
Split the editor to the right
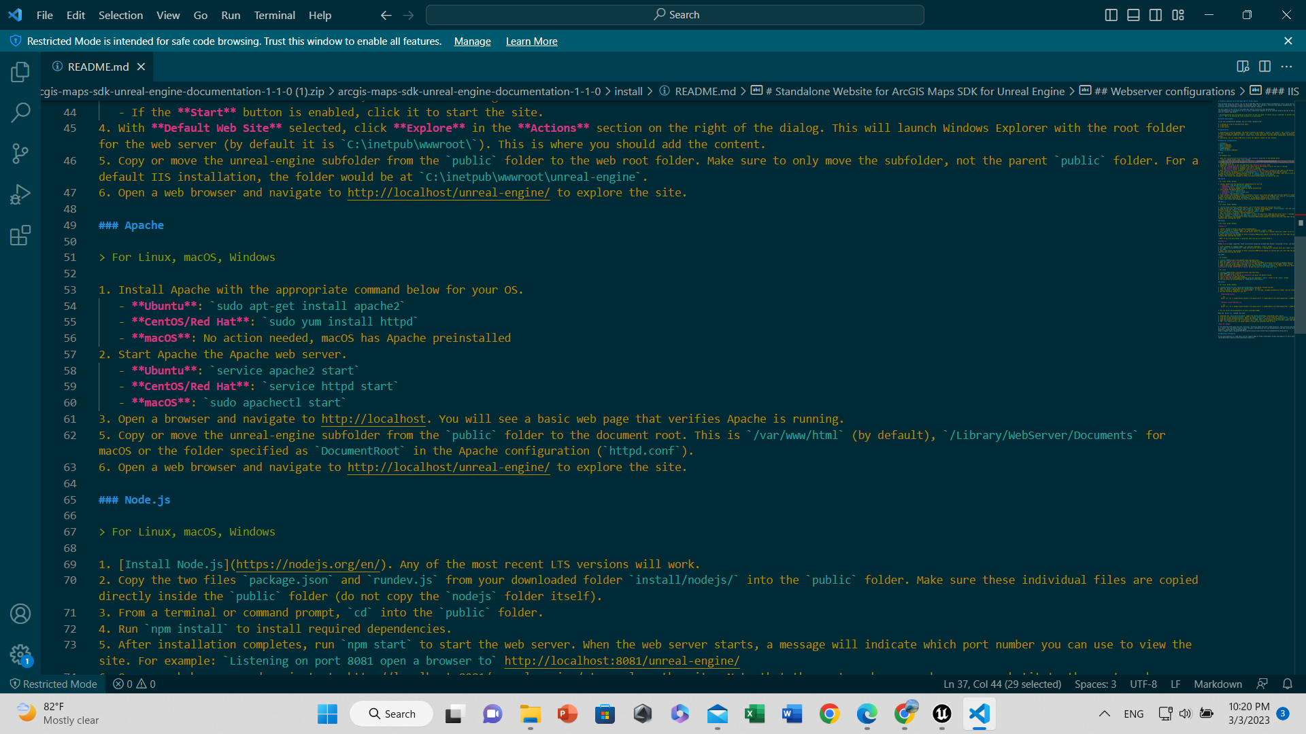point(1265,67)
